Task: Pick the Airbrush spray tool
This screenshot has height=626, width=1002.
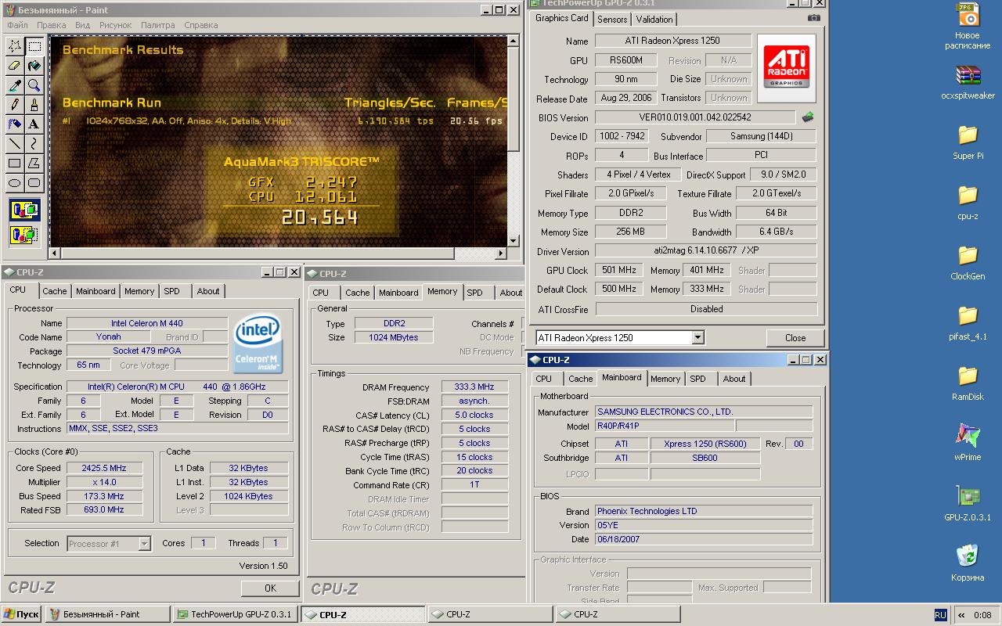Action: coord(15,124)
